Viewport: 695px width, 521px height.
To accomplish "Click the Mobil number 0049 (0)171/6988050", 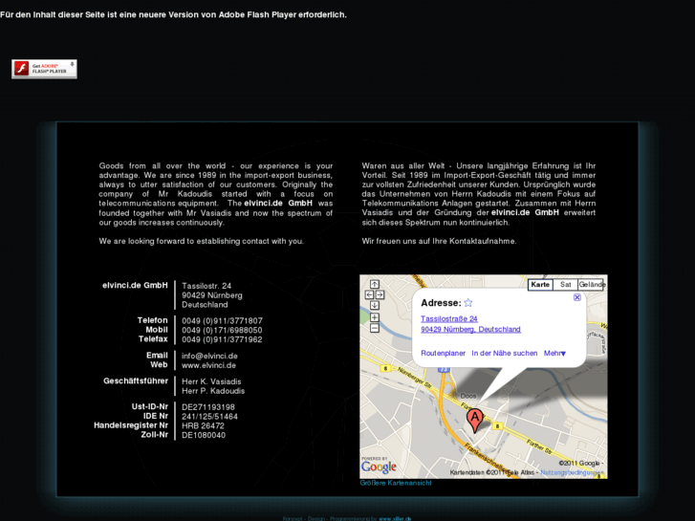I will [x=222, y=331].
